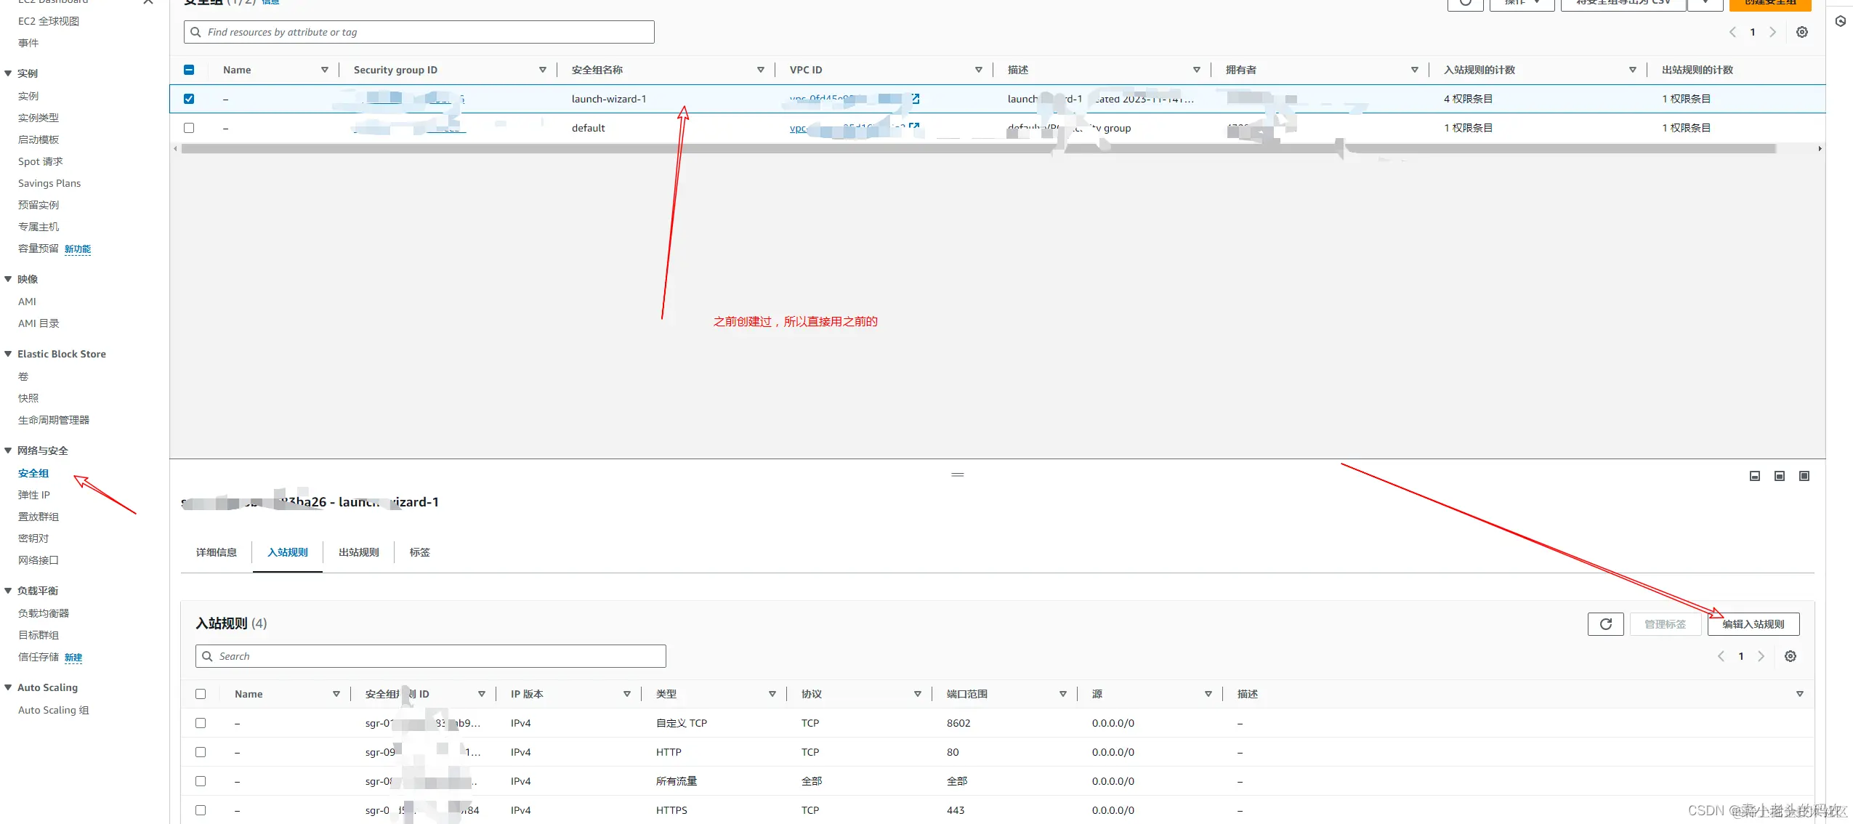Select the port 8602 inbound rule checkbox
The width and height of the screenshot is (1853, 824).
click(201, 723)
